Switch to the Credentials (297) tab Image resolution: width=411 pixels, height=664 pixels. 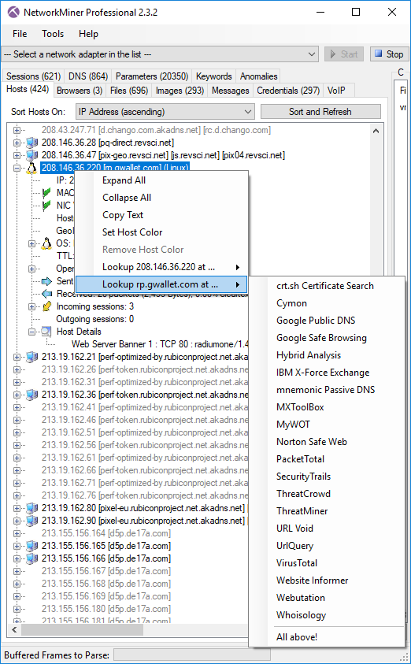coord(288,91)
